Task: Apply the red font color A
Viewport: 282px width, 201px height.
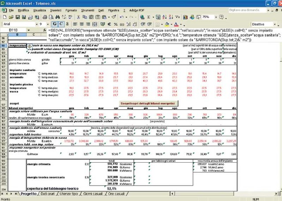Action: click(x=176, y=24)
